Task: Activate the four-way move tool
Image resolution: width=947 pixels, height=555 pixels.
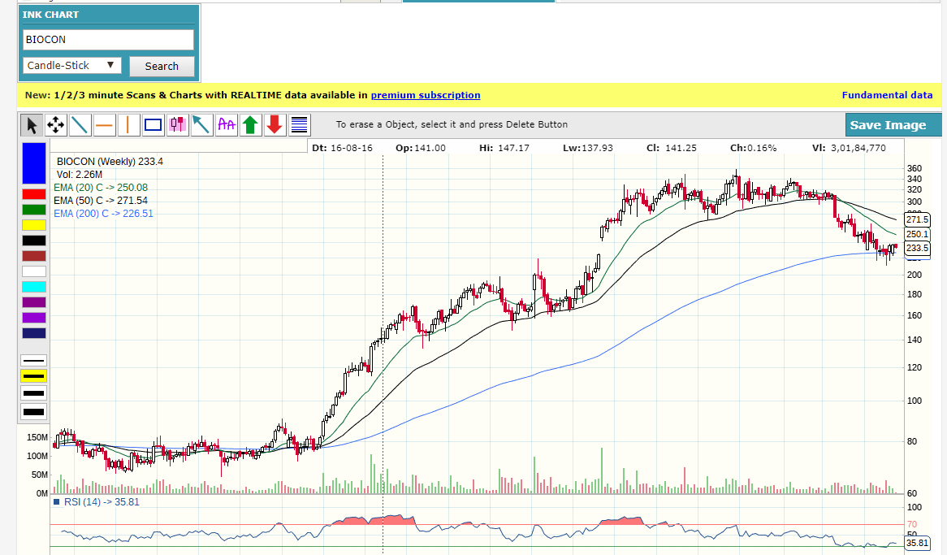Action: (56, 125)
